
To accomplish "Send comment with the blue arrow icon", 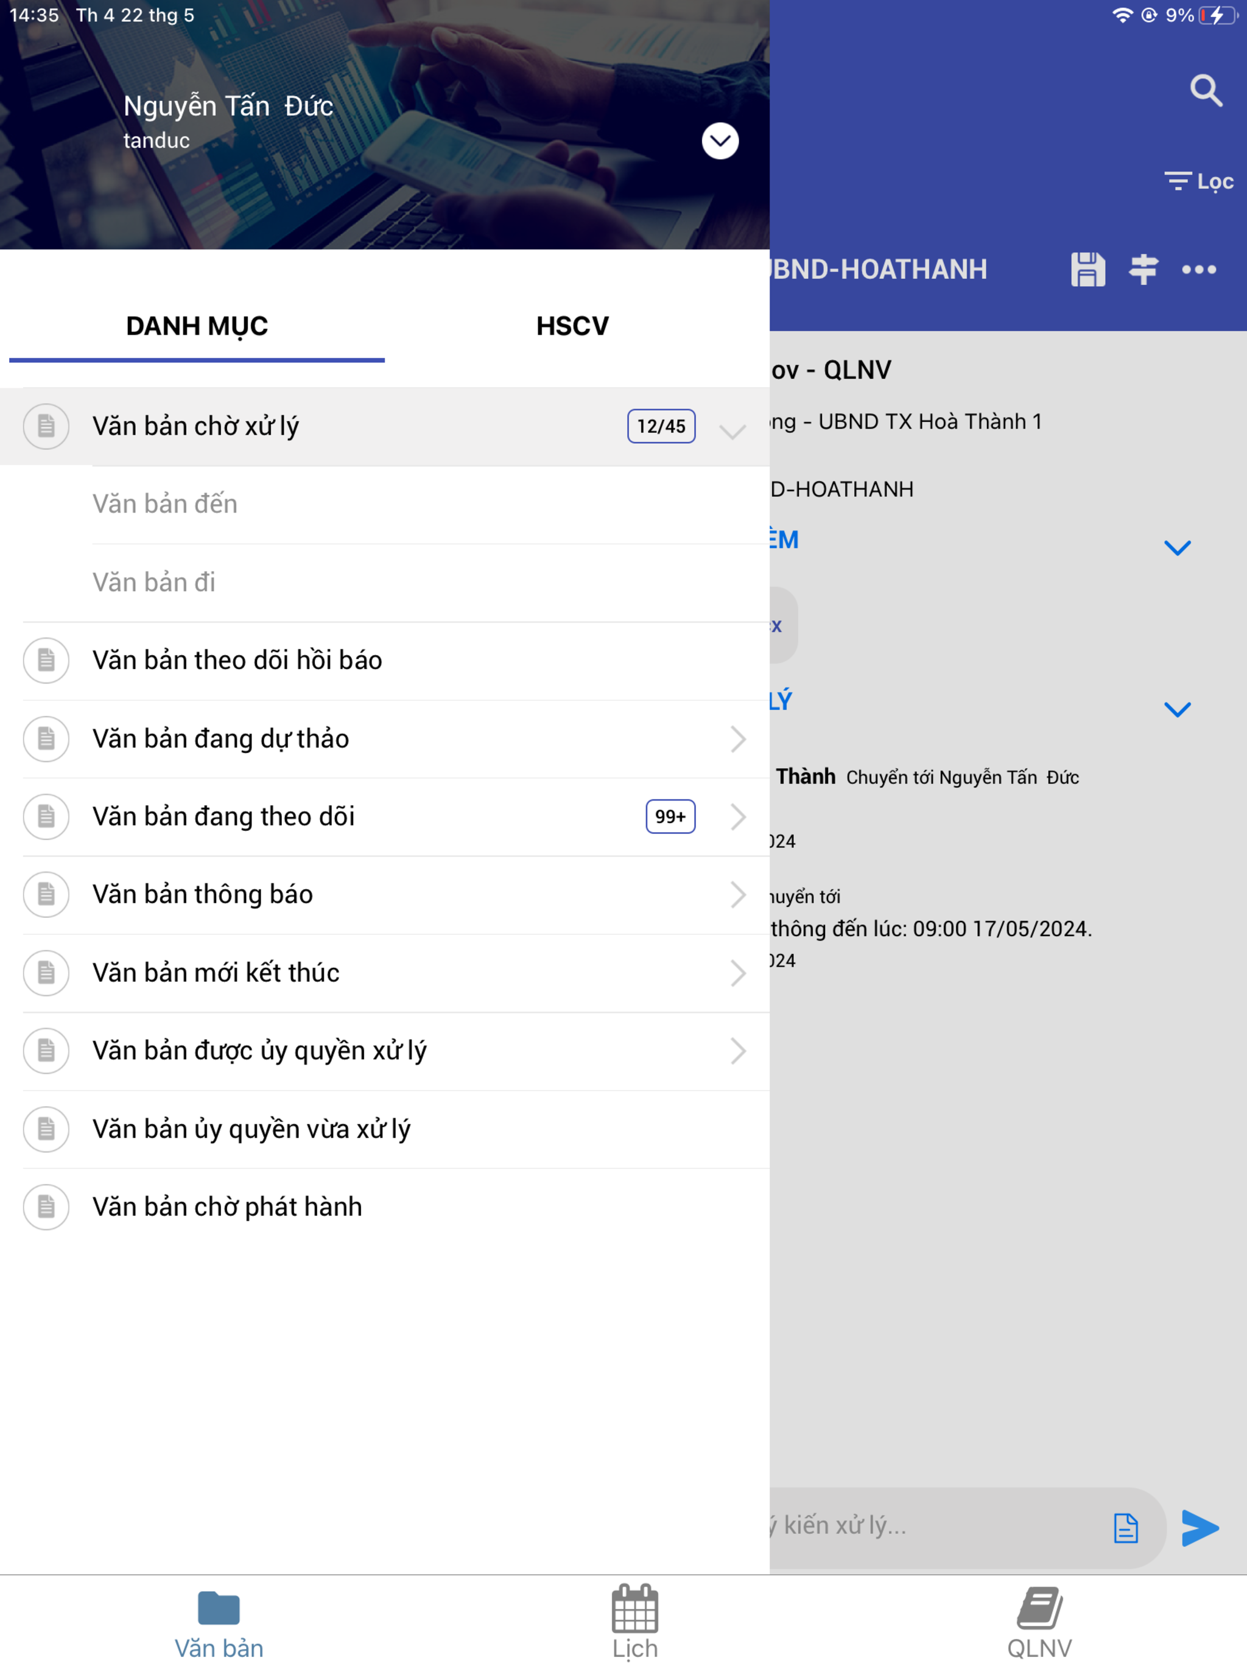I will click(x=1199, y=1528).
